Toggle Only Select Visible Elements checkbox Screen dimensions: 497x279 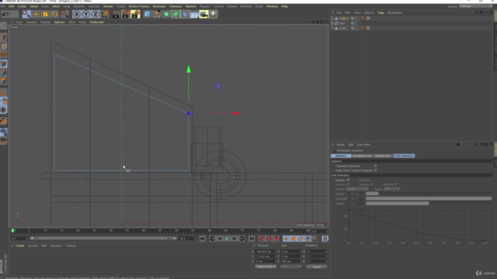(375, 170)
